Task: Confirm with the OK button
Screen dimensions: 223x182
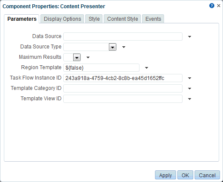Action: 185,175
